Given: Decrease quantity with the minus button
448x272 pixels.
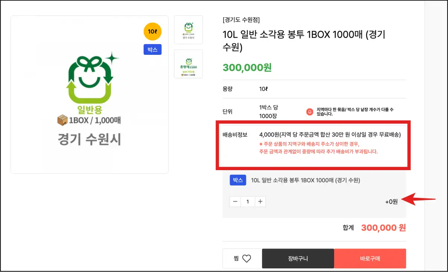Looking at the screenshot, I should pyautogui.click(x=235, y=201).
